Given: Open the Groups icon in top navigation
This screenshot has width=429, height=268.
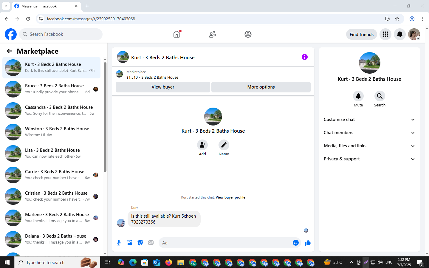Looking at the screenshot, I should (x=248, y=34).
